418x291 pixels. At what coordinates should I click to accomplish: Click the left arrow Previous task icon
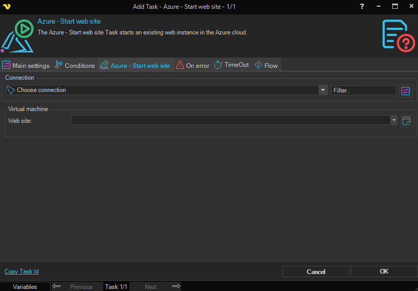point(57,286)
